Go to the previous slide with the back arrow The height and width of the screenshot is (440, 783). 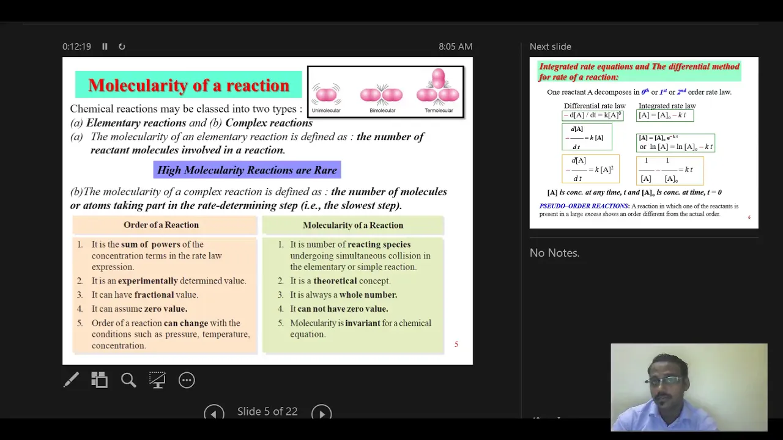[214, 413]
